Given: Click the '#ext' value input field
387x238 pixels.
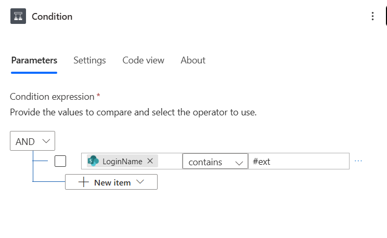Looking at the screenshot, I should 299,161.
